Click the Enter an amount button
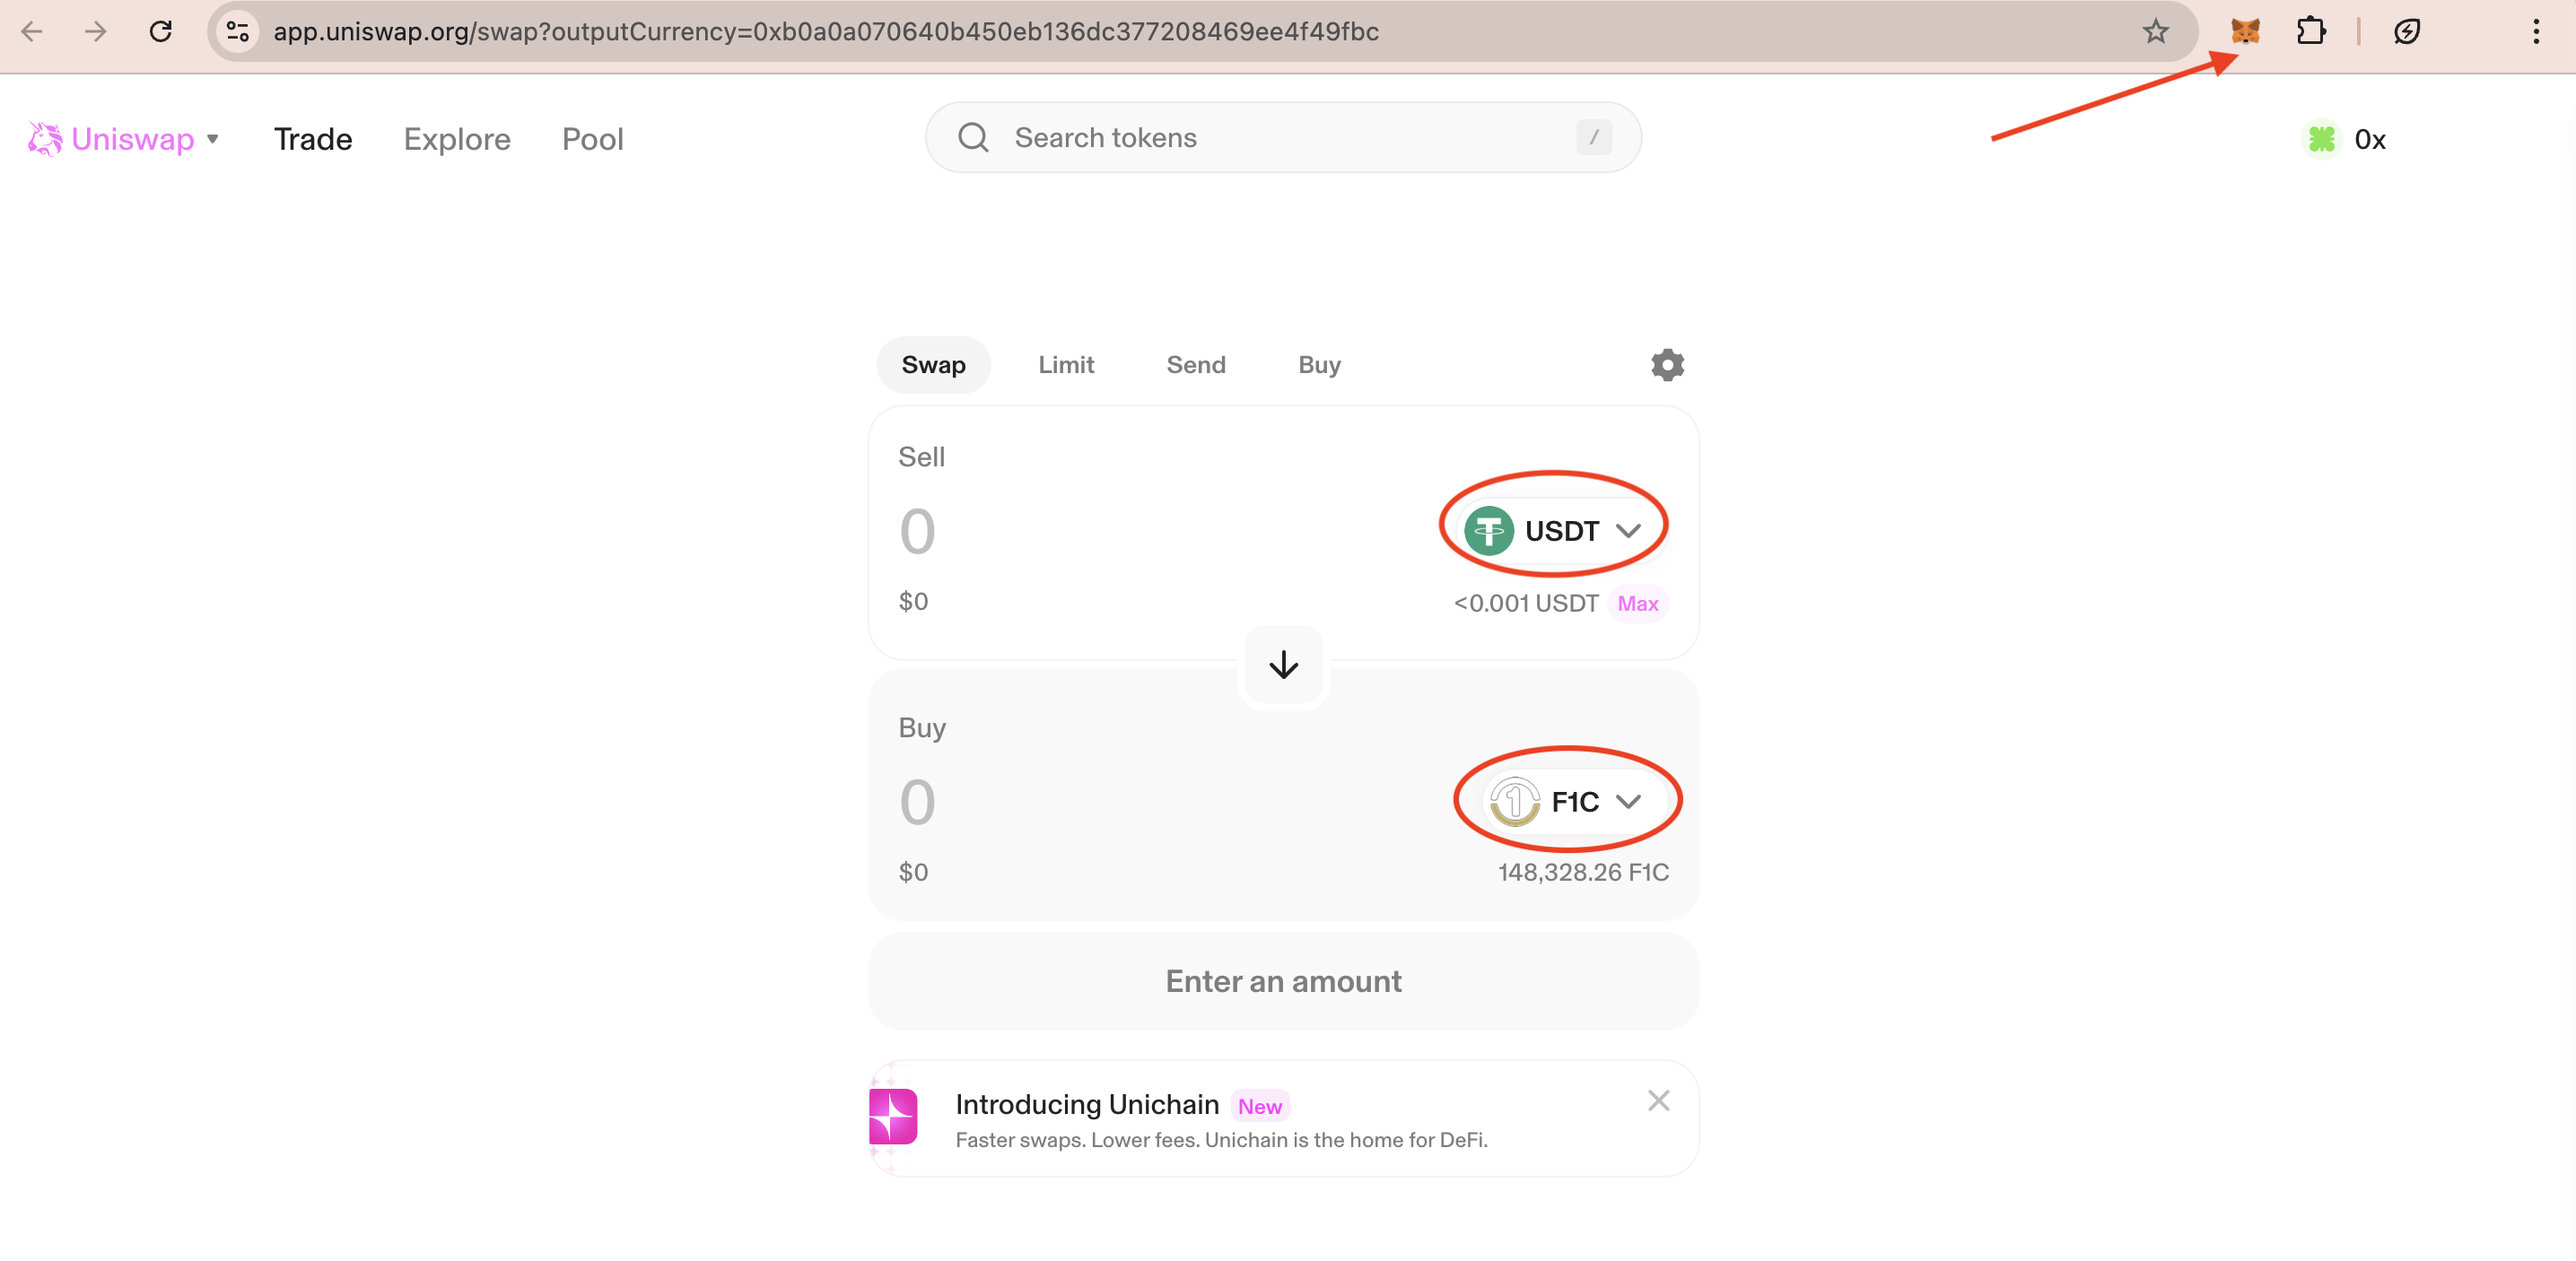 click(1283, 981)
